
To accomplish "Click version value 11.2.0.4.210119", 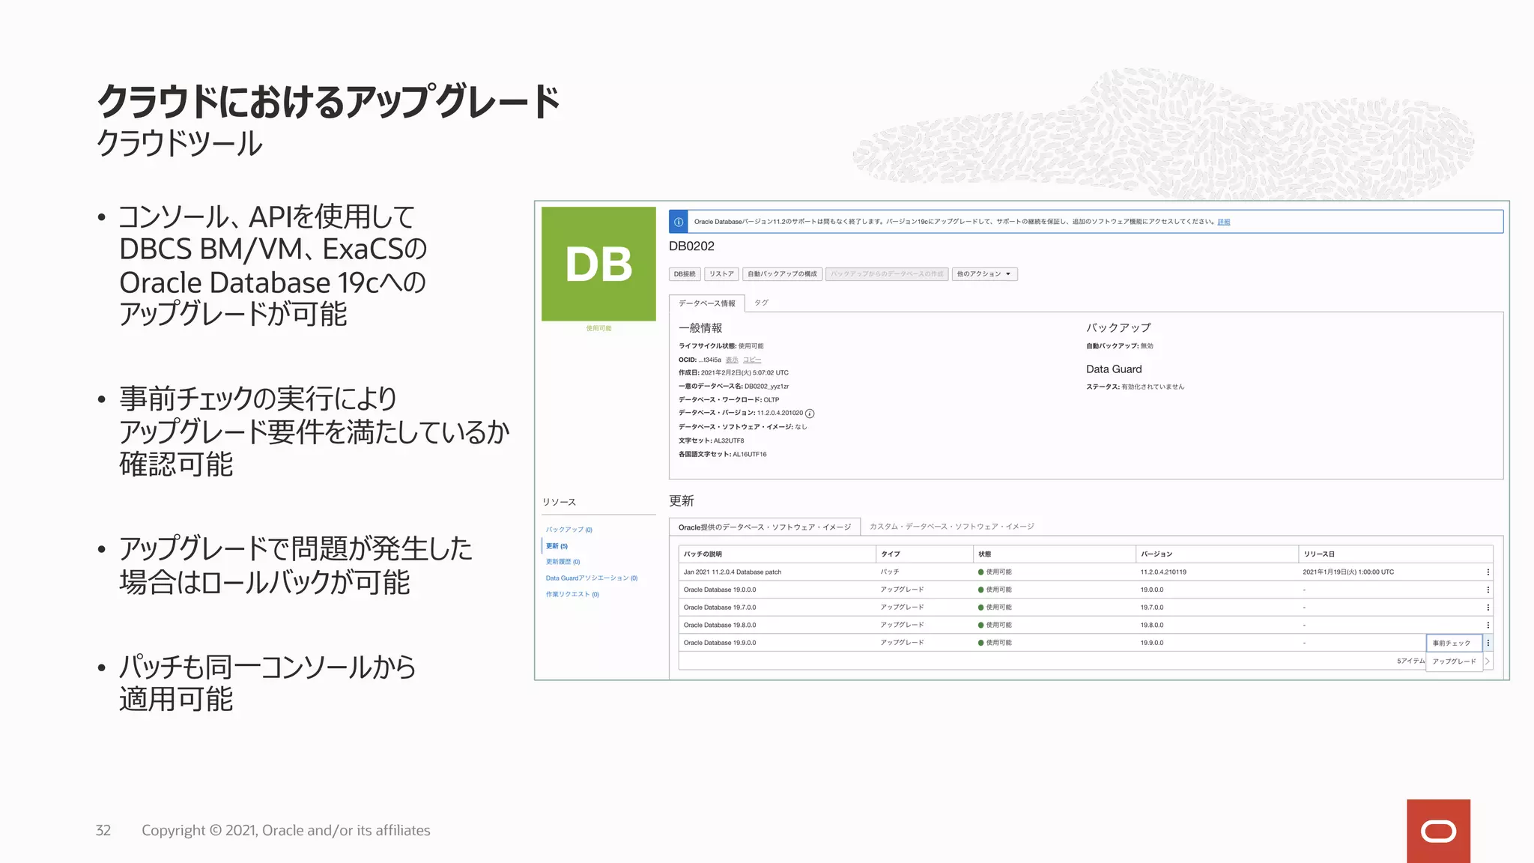I will click(x=1163, y=572).
